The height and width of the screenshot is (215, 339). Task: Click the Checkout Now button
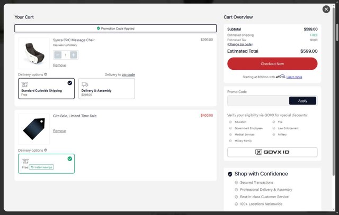point(272,63)
